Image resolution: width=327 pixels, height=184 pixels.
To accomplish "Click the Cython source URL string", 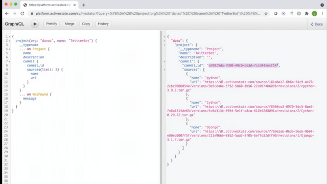I will click(x=241, y=111).
